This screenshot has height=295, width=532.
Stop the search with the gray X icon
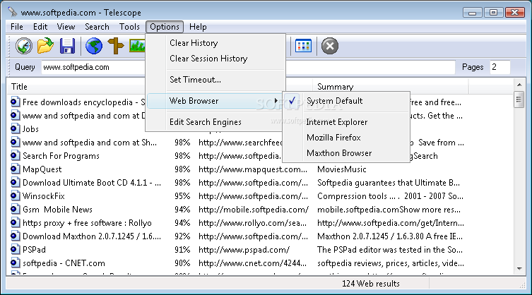330,46
